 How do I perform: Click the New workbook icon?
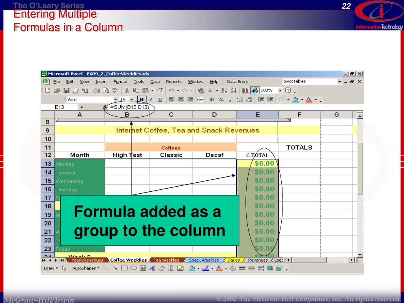coord(48,90)
